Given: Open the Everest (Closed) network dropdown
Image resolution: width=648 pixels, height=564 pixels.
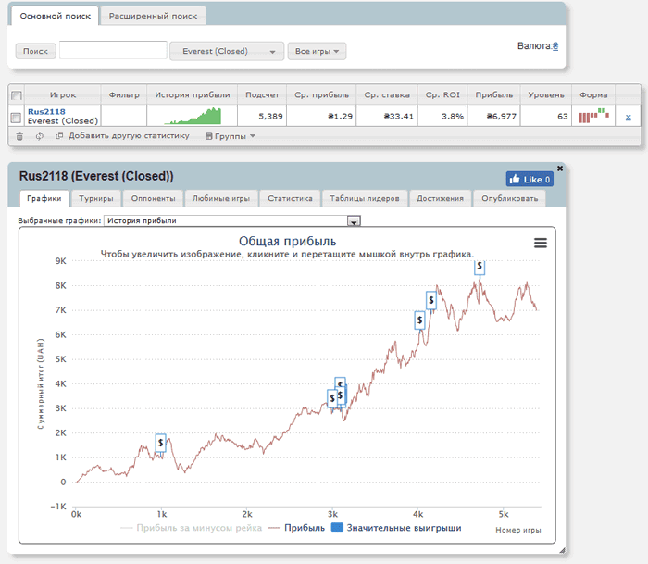Looking at the screenshot, I should pos(227,51).
